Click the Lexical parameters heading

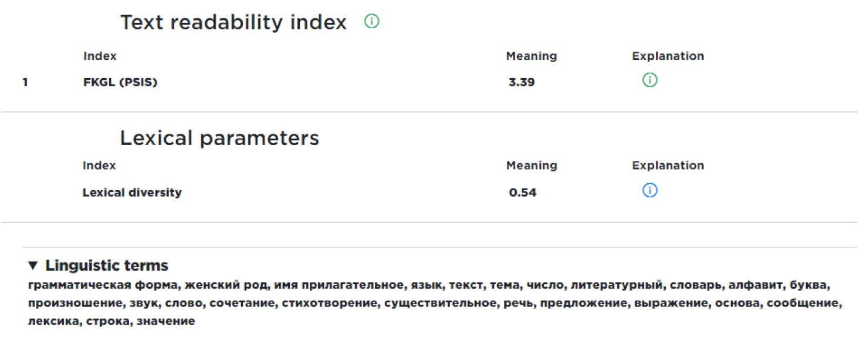click(x=219, y=138)
